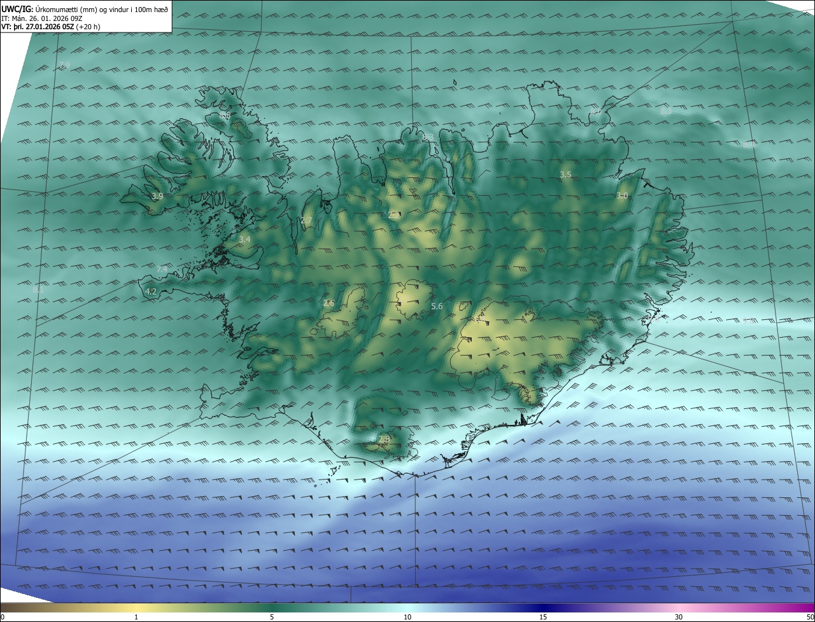Click the 7.4 value label off Snæfellsnes
Viewport: 815px width, 622px height.
coord(162,270)
